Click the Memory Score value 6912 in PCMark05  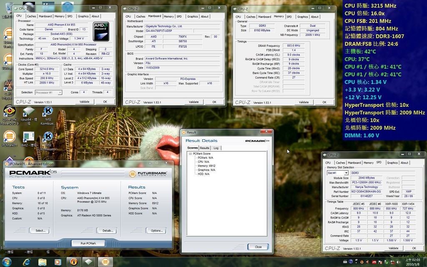pos(155,203)
